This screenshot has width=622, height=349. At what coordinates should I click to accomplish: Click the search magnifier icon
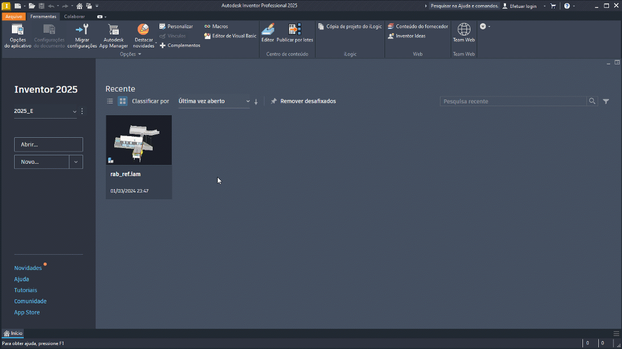(x=592, y=101)
